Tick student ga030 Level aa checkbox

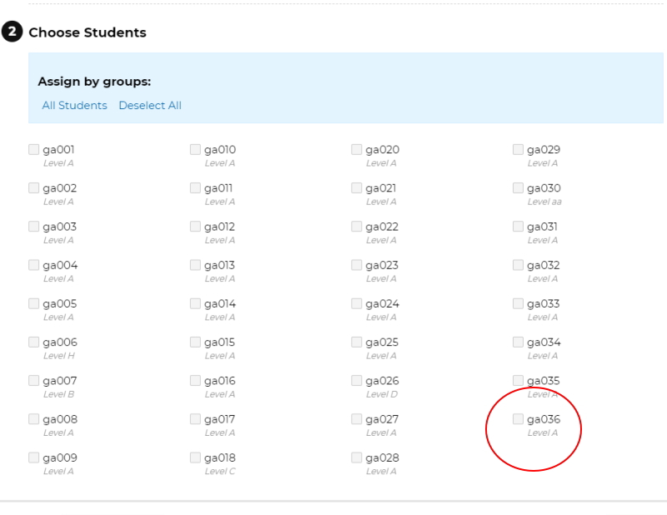pyautogui.click(x=518, y=188)
